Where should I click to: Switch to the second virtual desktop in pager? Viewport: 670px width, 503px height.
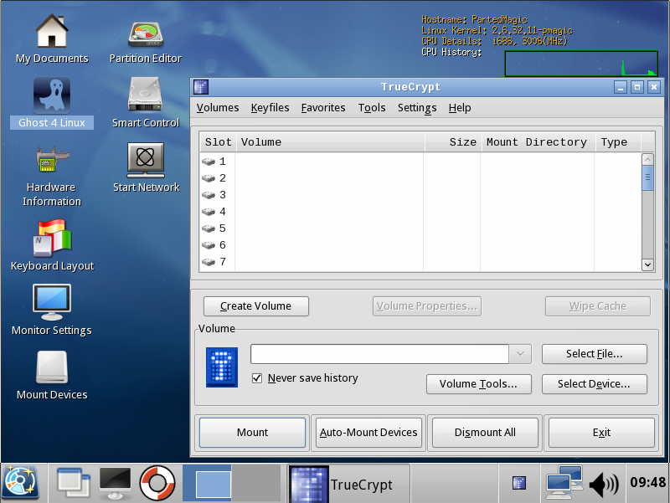(256, 483)
